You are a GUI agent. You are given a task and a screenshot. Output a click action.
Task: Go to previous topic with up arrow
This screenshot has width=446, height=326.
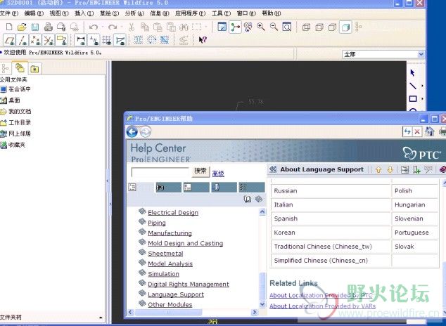378,170
